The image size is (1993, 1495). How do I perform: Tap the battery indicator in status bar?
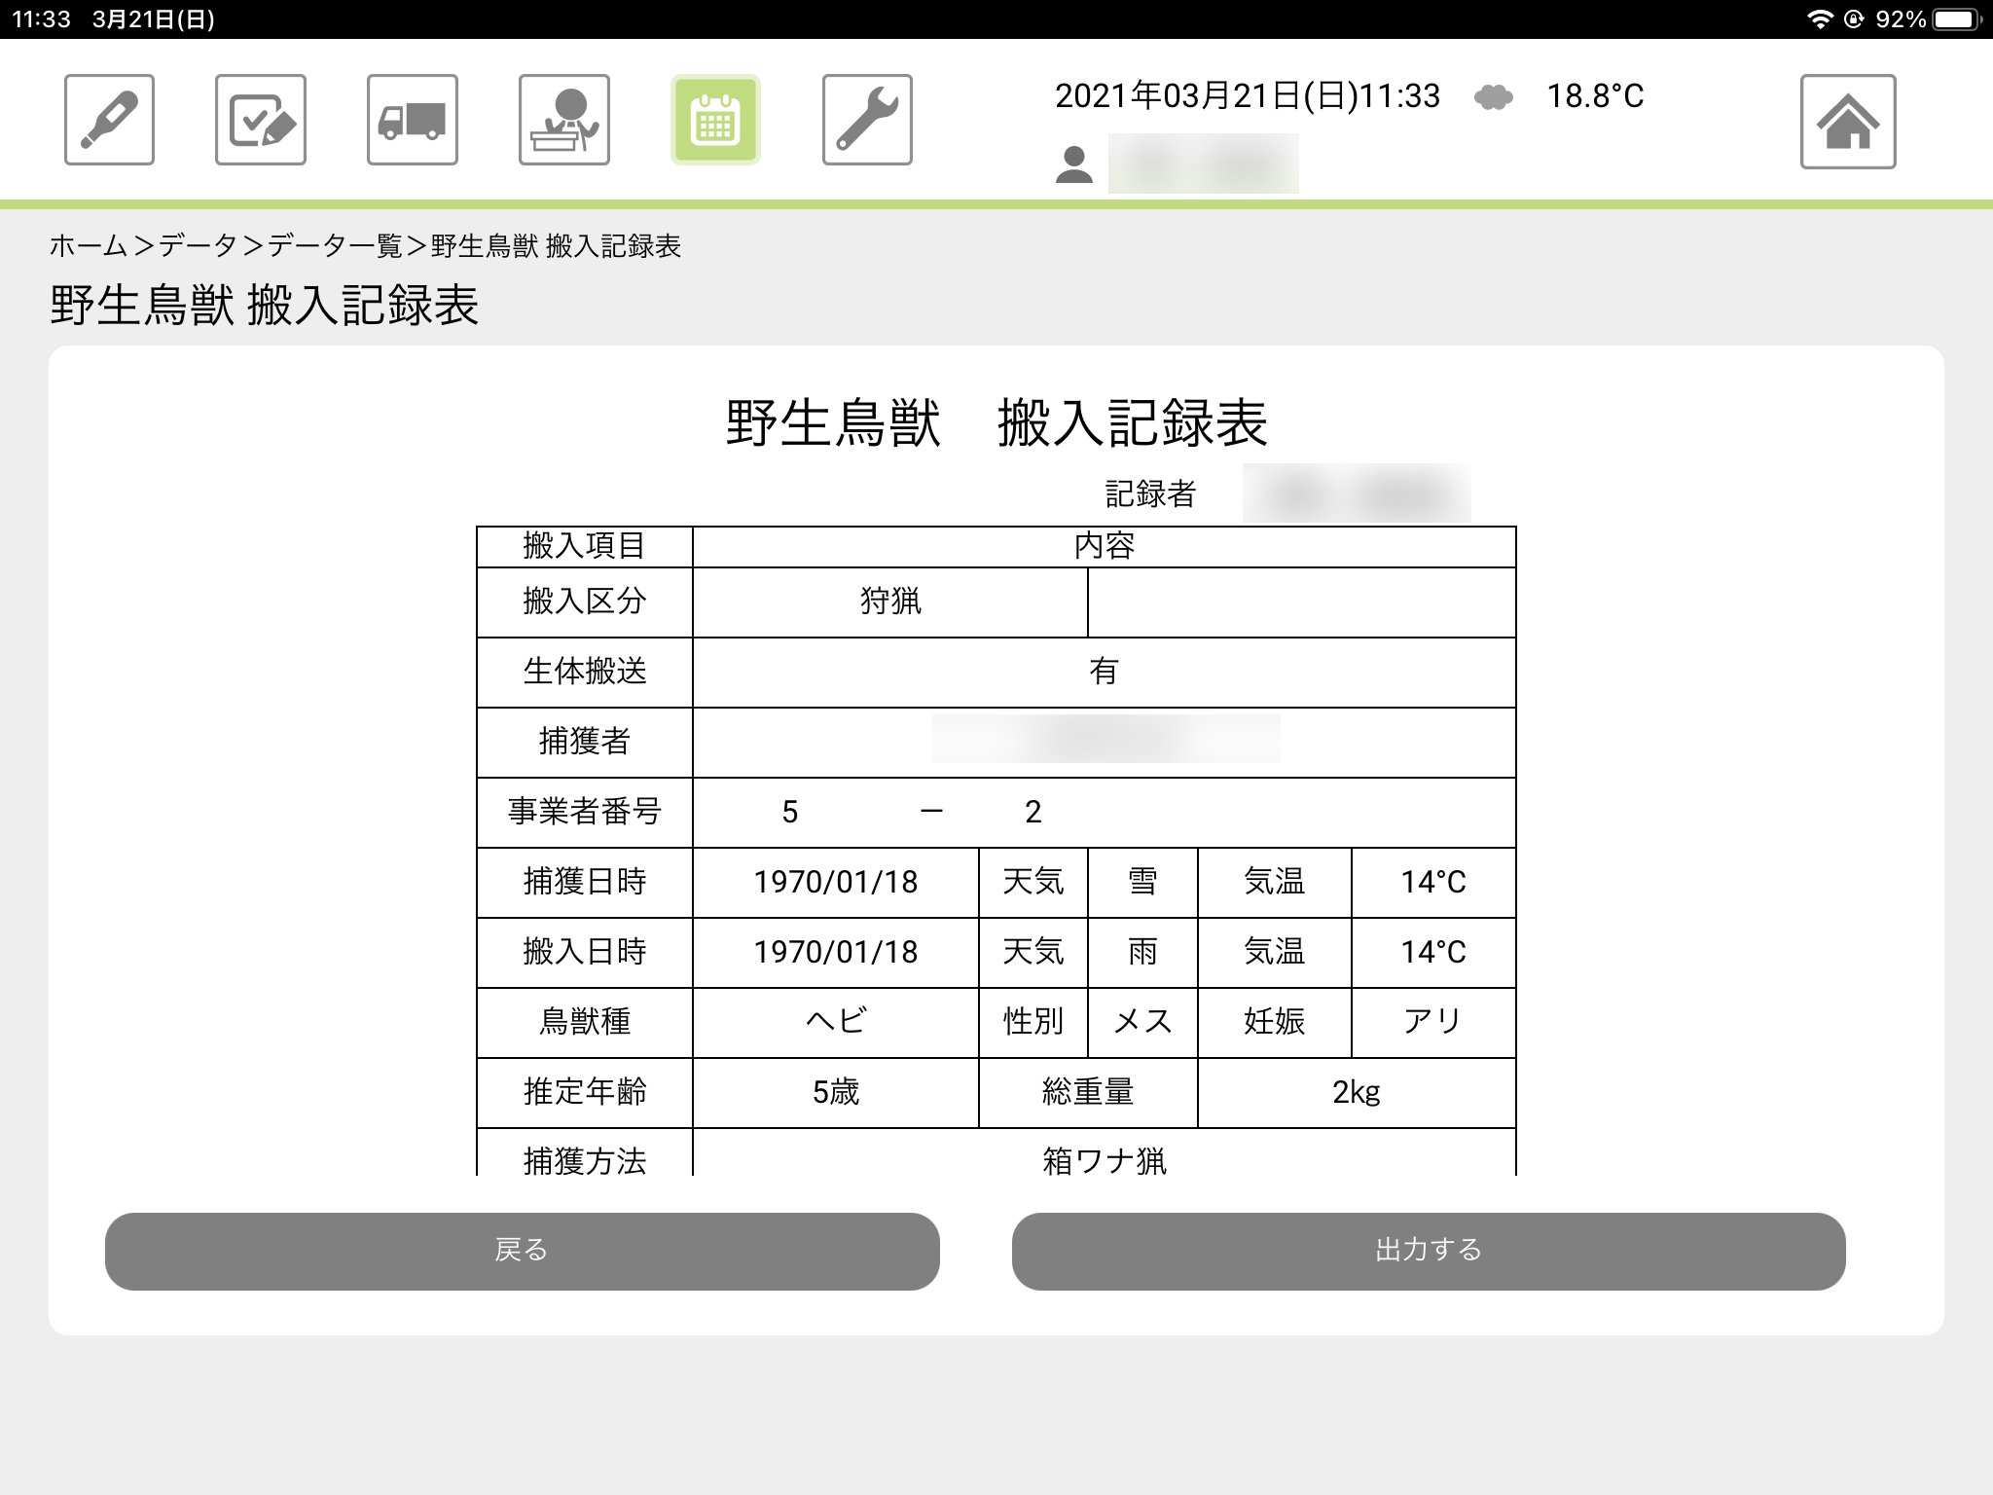point(1956,19)
